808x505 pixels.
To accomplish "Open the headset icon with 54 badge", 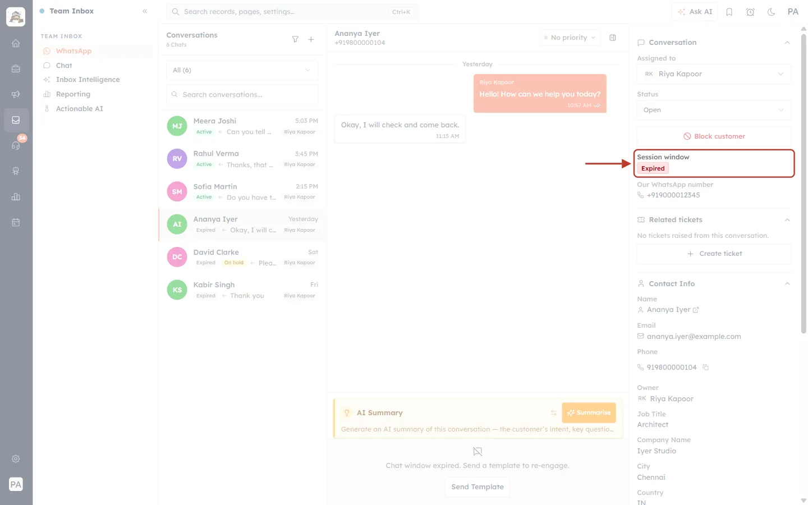I will click(16, 146).
